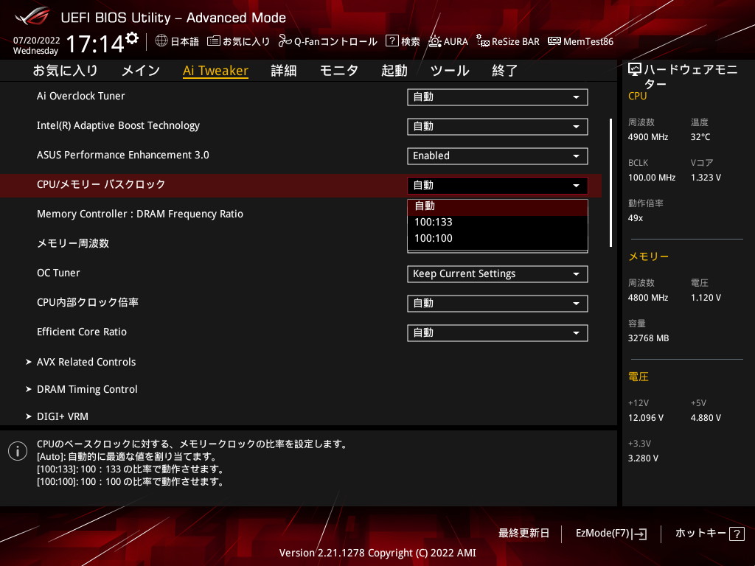Screen dimensions: 755x566
Task: Choose 100:100 ratio option
Action: pos(498,238)
